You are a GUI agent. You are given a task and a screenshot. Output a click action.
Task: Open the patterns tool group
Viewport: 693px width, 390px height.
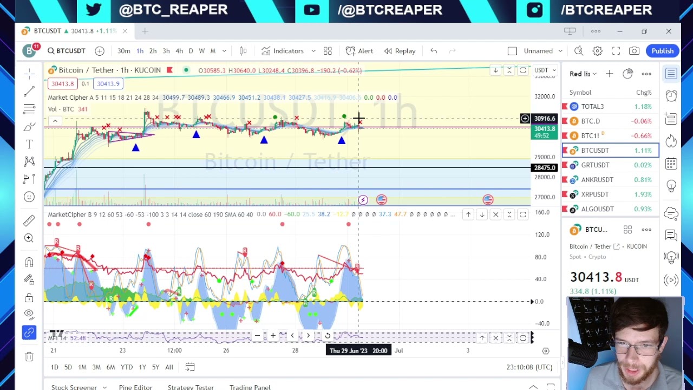[29, 161]
